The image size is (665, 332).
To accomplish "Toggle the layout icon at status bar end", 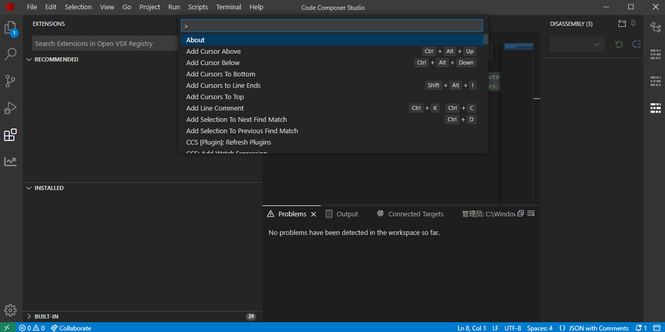I will click(x=657, y=328).
